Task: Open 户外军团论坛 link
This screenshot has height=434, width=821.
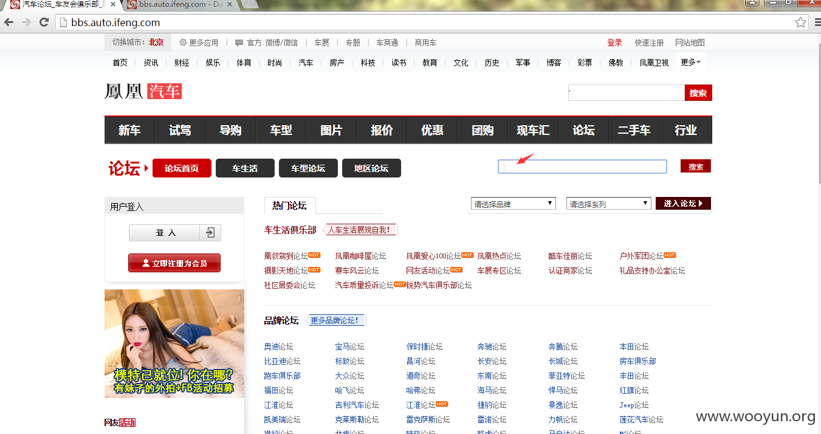Action: [x=641, y=256]
